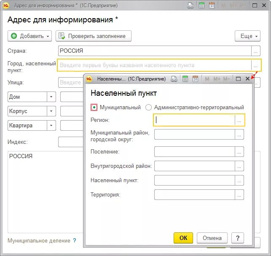
Task: Click the M- memory button in dialog title bar
Action: (x=226, y=79)
